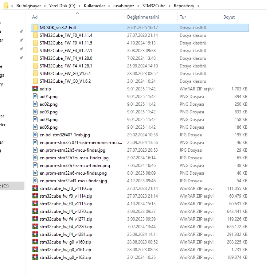This screenshot has width=266, height=276.
Task: Expand the chevron after iusahingoz breadcrumb
Action: click(x=138, y=6)
